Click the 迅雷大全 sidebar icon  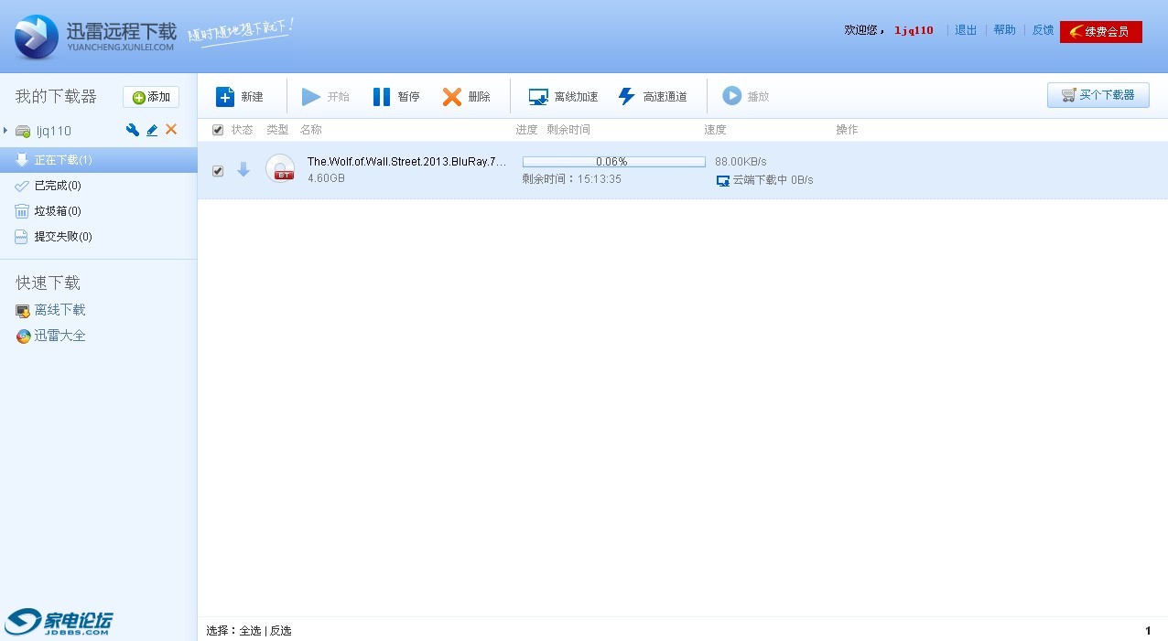[x=23, y=337]
